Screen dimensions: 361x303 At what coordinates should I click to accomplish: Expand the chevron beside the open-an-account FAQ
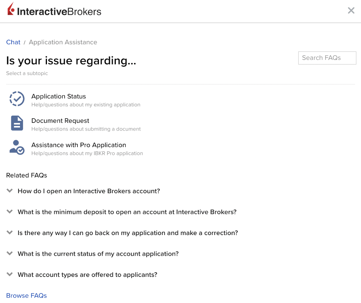pyautogui.click(x=10, y=190)
